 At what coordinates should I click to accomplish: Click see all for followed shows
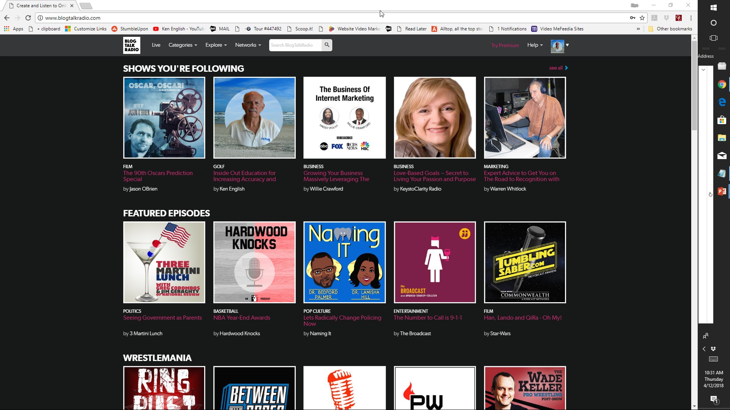[559, 68]
